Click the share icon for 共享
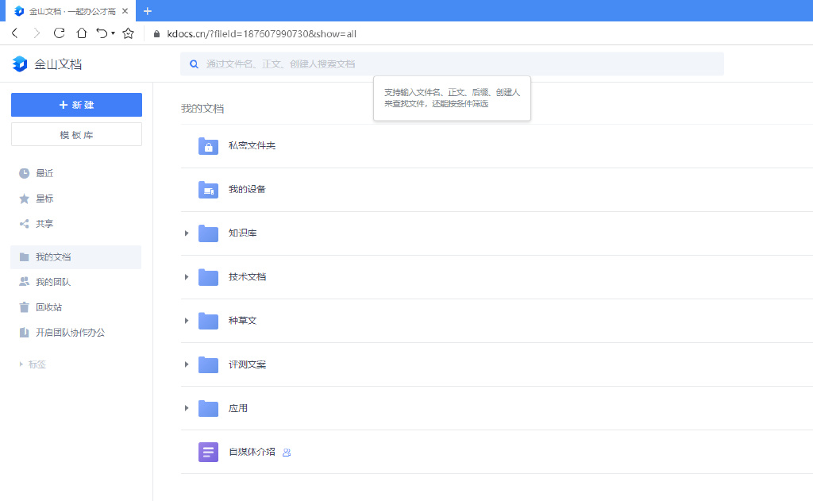This screenshot has height=501, width=813. click(24, 224)
